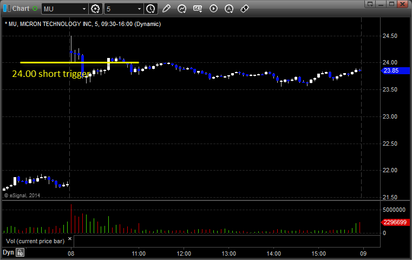
Task: Click the 23.85 current price marker
Action: pos(395,70)
